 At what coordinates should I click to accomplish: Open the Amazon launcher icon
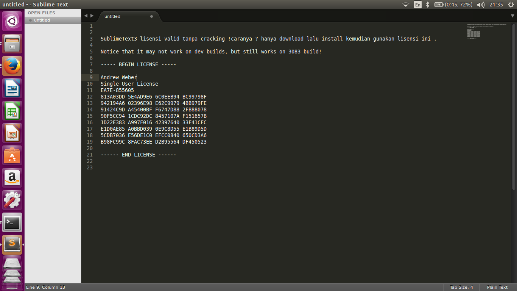(x=12, y=178)
